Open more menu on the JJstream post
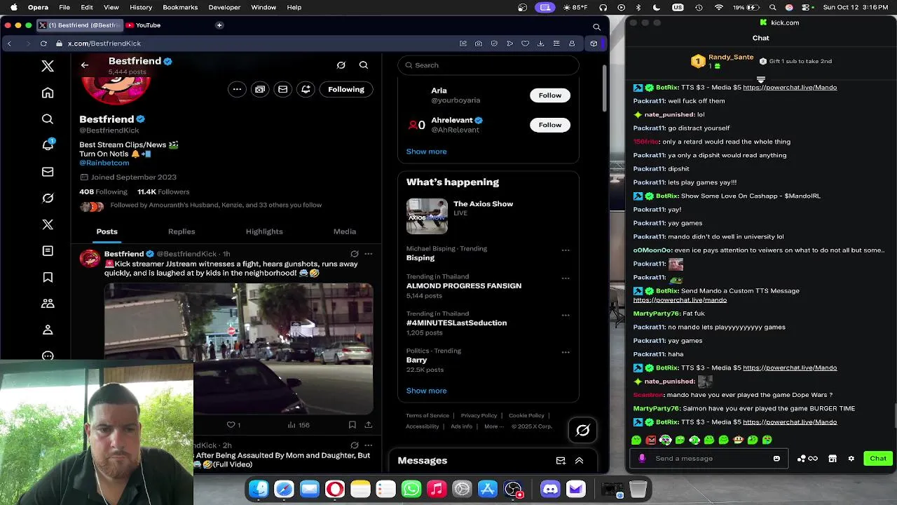The image size is (897, 505). [369, 254]
